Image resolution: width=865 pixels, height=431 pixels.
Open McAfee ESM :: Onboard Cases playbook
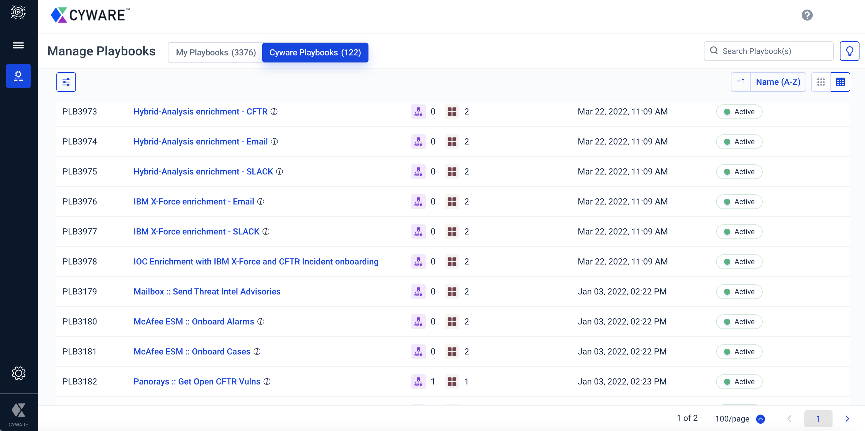[192, 351]
